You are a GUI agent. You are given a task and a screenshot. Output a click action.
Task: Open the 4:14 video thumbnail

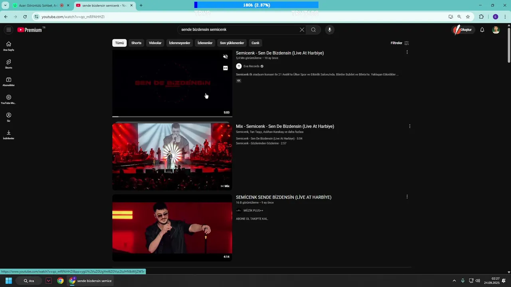[172, 228]
